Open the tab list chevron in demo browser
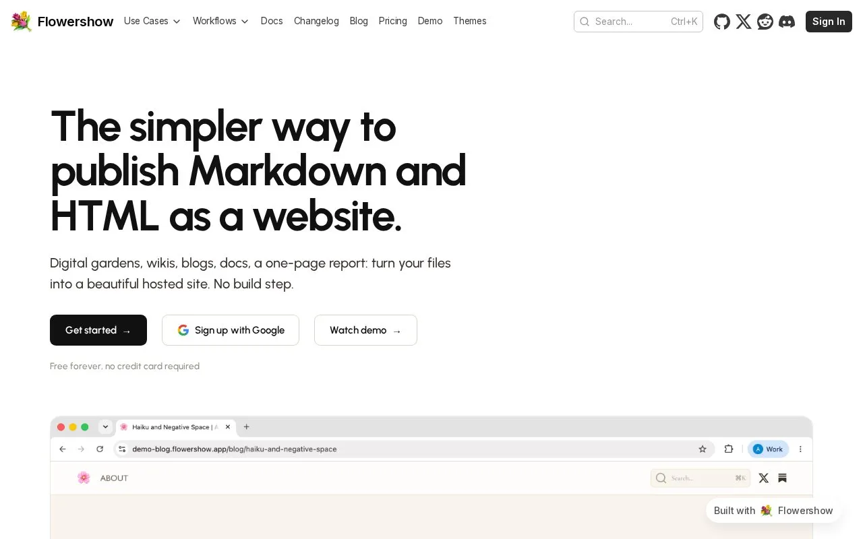The height and width of the screenshot is (539, 863). [105, 426]
